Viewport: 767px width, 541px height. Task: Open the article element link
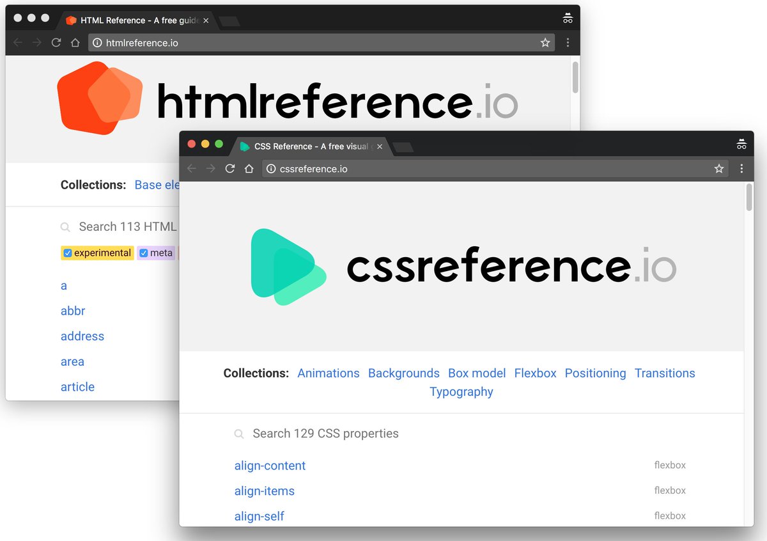tap(77, 387)
